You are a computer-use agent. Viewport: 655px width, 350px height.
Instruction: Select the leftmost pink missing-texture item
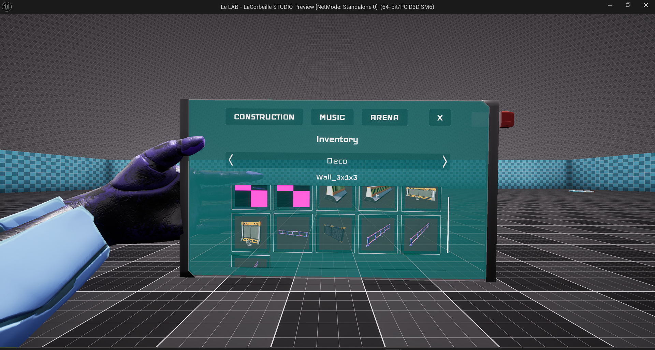(x=251, y=197)
